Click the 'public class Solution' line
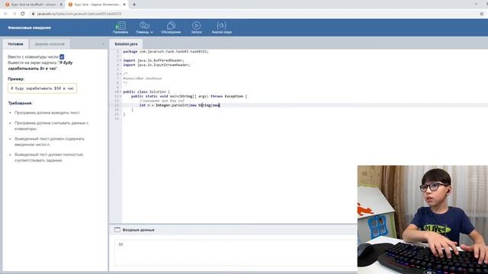The image size is (488, 274). click(x=146, y=92)
